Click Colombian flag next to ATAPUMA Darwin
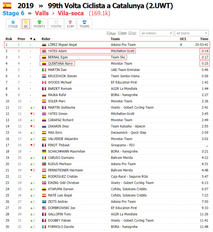 [44, 189]
